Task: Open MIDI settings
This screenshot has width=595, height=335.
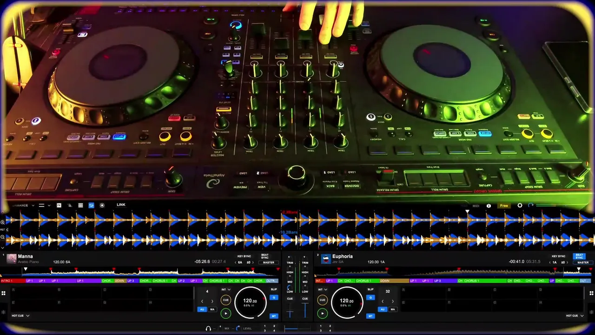Action: [476, 206]
